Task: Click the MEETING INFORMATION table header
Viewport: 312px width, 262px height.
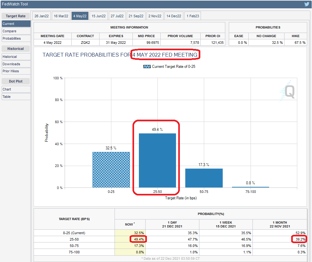Action: point(129,28)
